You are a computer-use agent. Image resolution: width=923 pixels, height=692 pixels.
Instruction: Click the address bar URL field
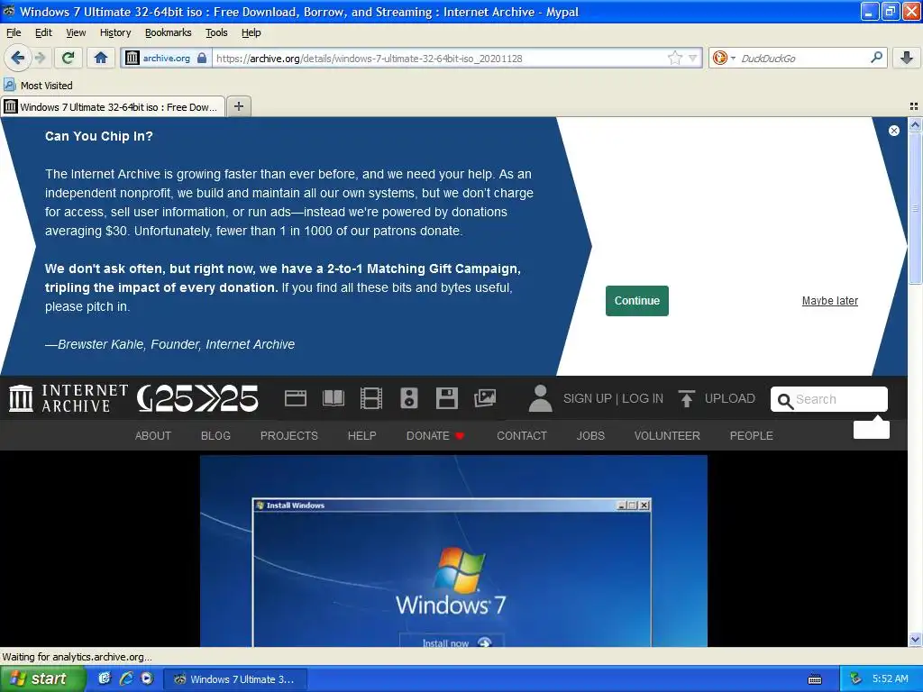[439, 58]
